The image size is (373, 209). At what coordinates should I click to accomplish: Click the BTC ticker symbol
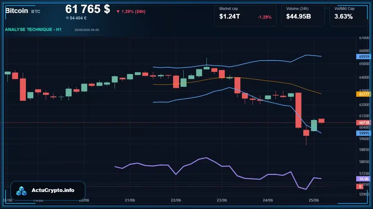(x=35, y=11)
